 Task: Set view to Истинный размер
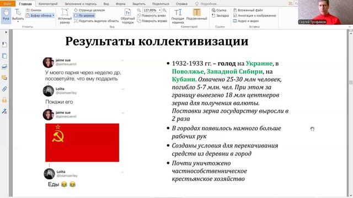(x=65, y=16)
